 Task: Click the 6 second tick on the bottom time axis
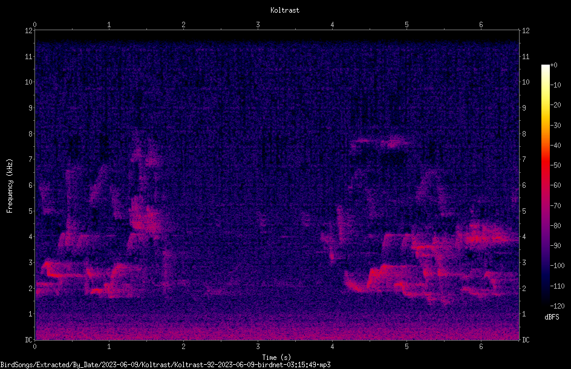[x=481, y=347]
